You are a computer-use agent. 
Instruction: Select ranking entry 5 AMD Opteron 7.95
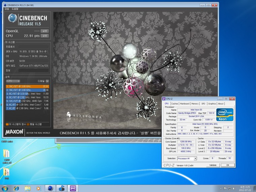click(27, 101)
